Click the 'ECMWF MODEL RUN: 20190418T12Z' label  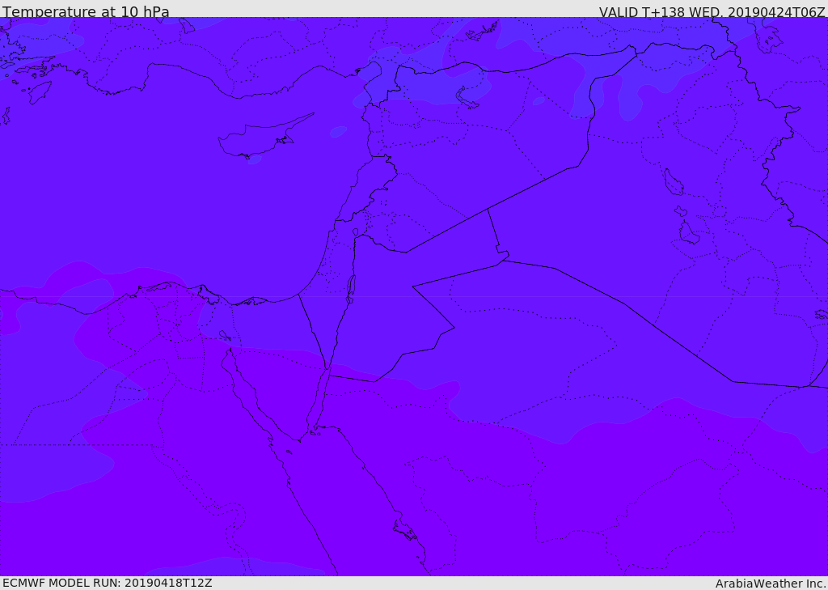click(108, 584)
